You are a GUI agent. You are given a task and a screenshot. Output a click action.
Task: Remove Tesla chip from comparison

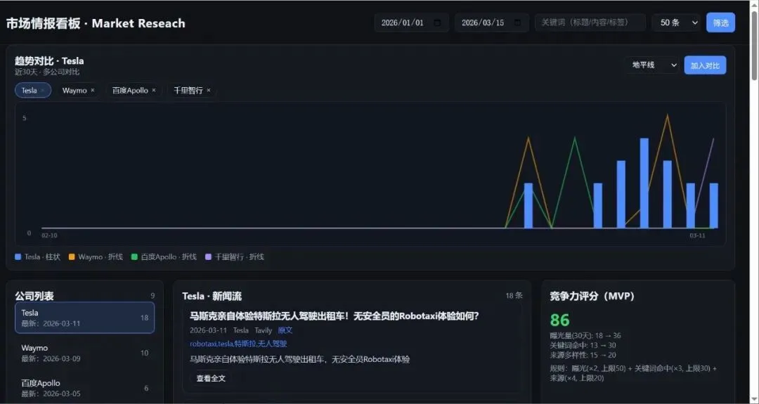[43, 91]
